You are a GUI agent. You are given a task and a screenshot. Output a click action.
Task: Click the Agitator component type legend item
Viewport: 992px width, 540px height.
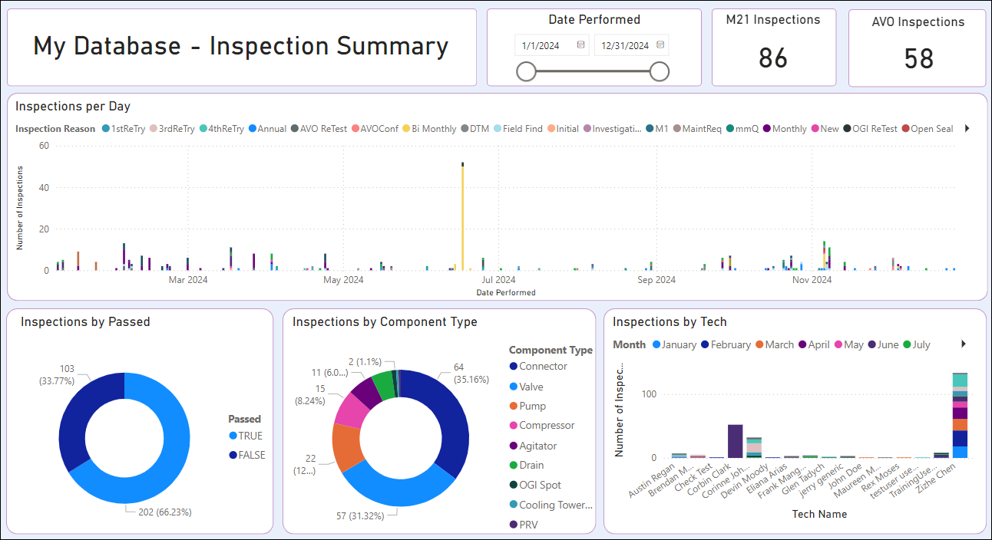[x=533, y=446]
